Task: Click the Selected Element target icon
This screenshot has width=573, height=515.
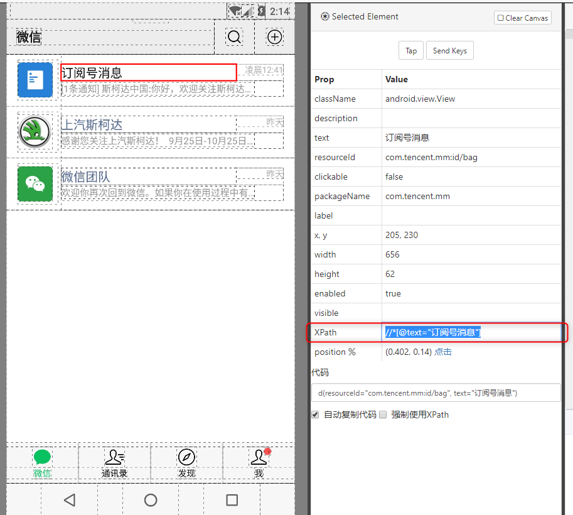Action: 325,16
